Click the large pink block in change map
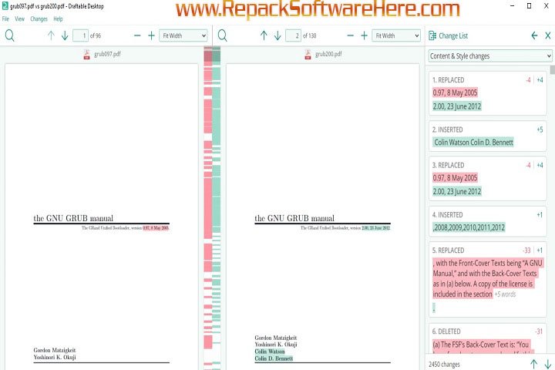This screenshot has height=370, width=555. (208, 208)
